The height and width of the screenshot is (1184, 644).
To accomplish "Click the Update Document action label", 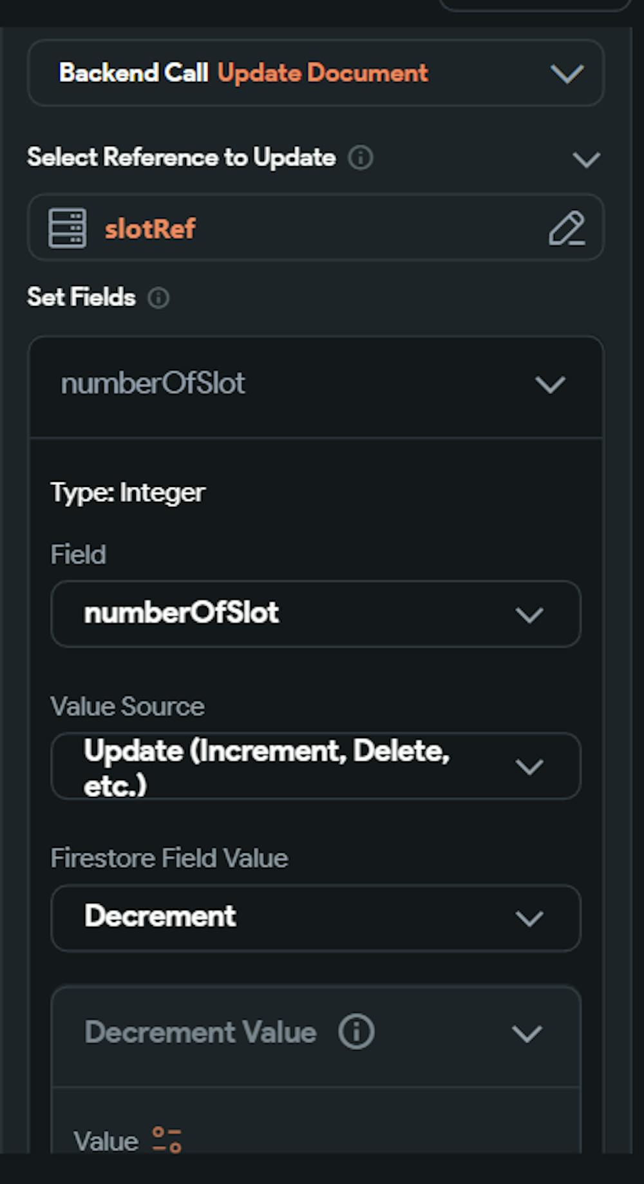I will point(322,73).
